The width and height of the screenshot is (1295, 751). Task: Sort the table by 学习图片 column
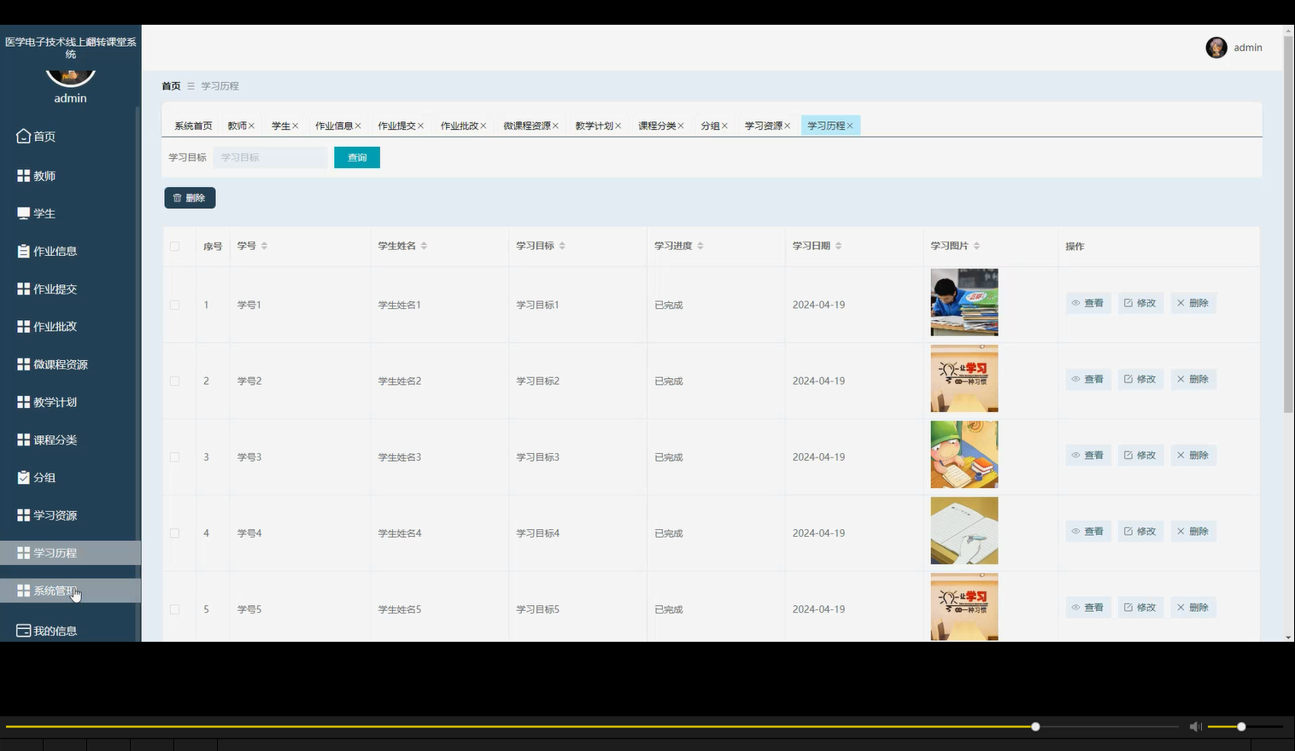pos(976,246)
